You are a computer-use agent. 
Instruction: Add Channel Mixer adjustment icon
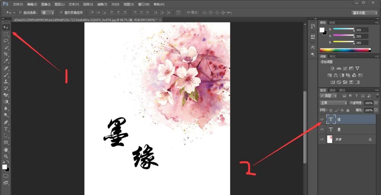354,75
